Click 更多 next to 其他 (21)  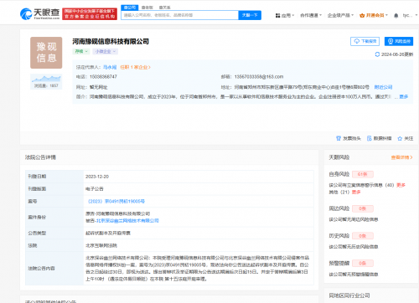[356, 192]
